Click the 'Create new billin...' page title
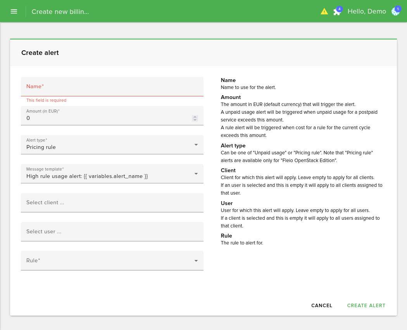Image resolution: width=407 pixels, height=330 pixels. pos(60,12)
